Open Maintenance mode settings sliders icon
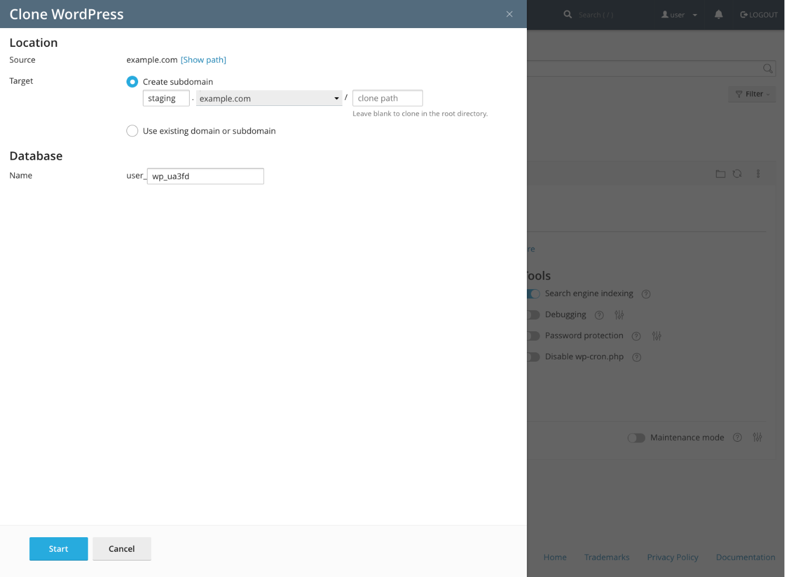This screenshot has width=785, height=577. click(x=757, y=437)
